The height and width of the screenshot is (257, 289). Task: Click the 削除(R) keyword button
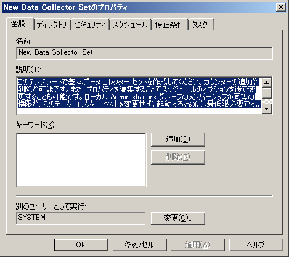(x=178, y=157)
